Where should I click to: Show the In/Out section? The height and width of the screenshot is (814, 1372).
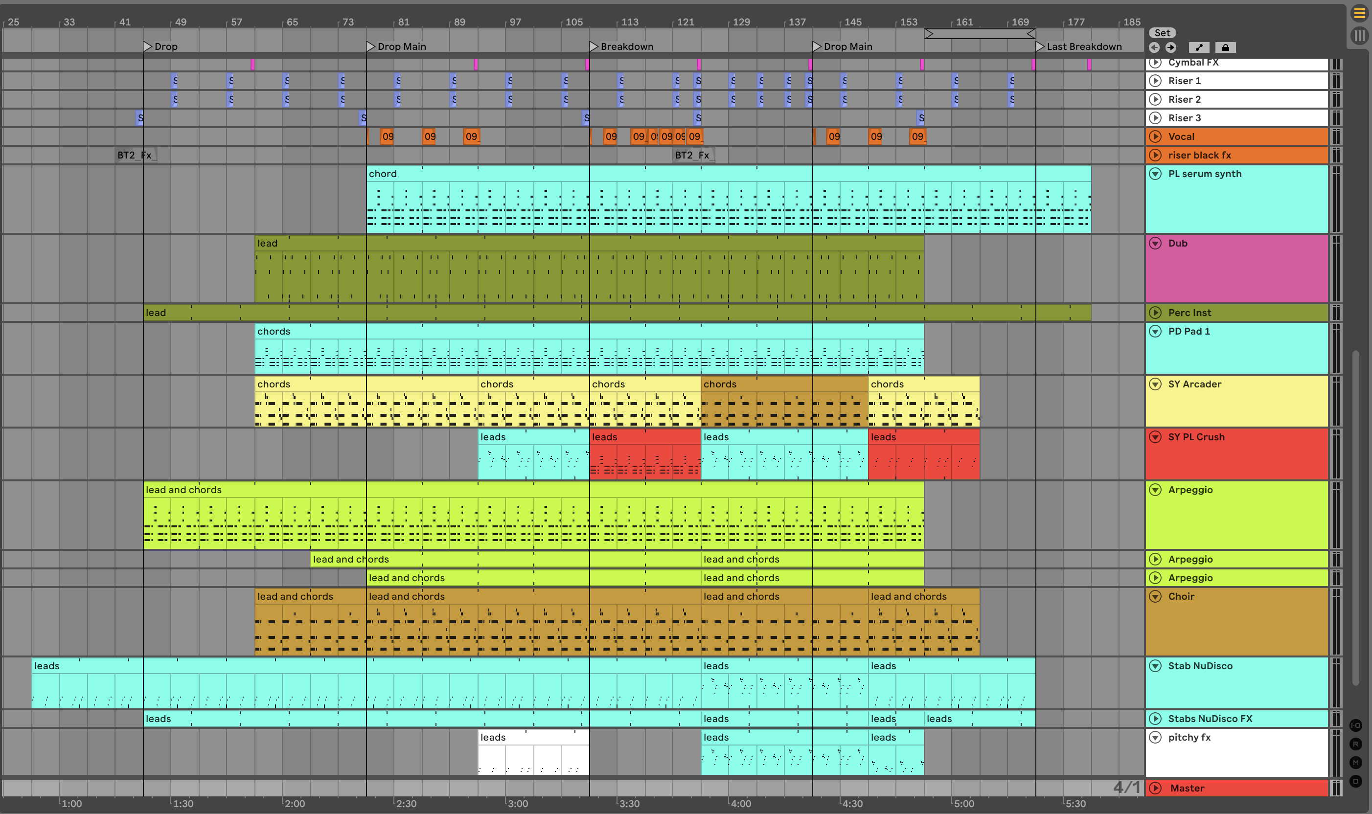(x=1355, y=725)
